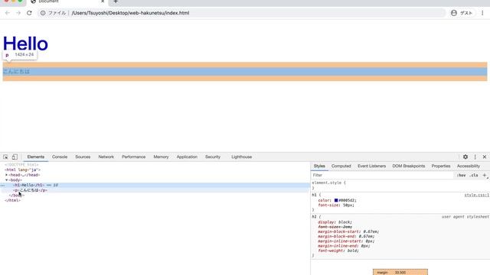Open Chrome's three-dot menu

[x=482, y=13]
